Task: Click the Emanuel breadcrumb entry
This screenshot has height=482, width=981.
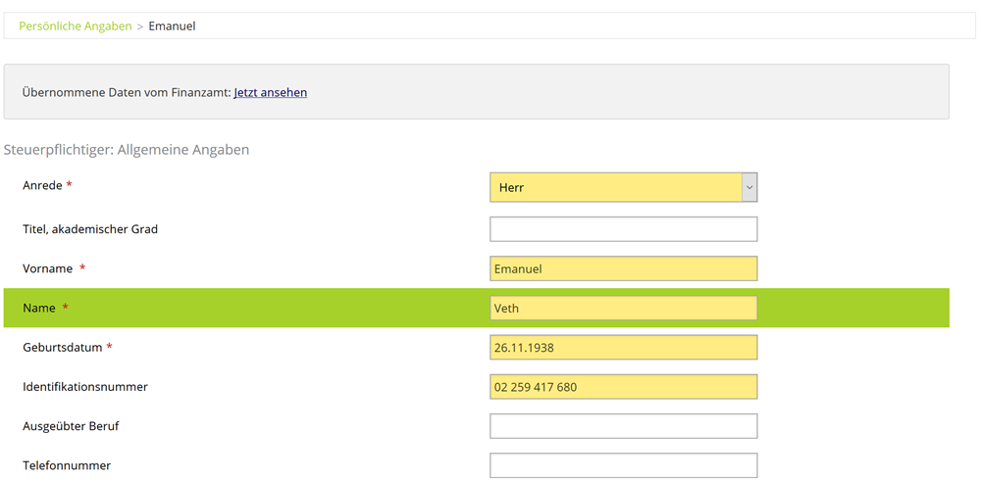Action: [172, 26]
